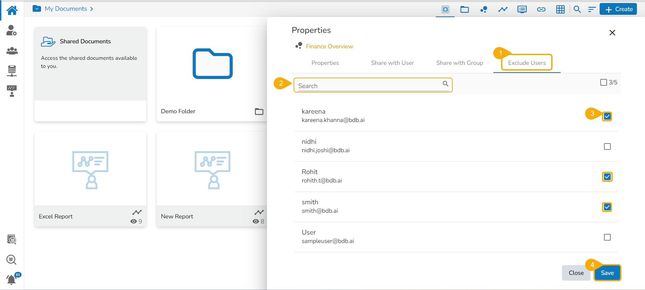Check the nidhi user checkbox
This screenshot has height=290, width=645.
click(x=607, y=147)
